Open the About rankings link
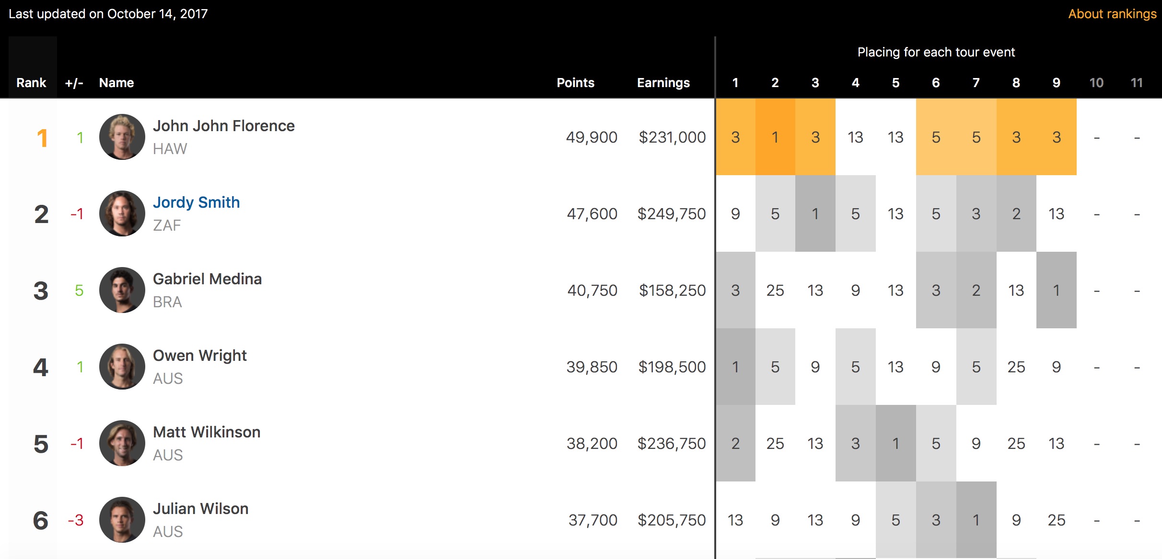 (x=1112, y=14)
